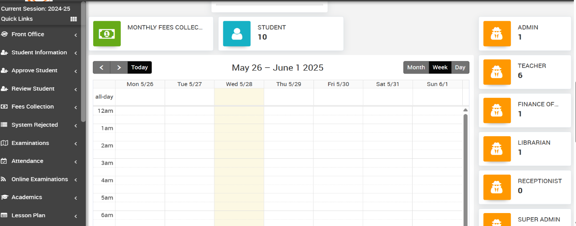This screenshot has width=576, height=226.
Task: Open the Attendance menu item
Action: 27,161
